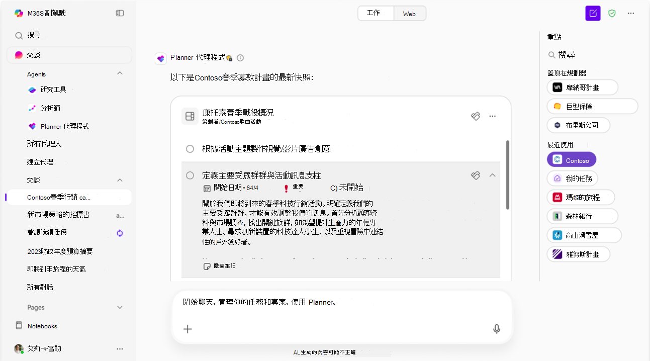Collapse the sidebar panel icon
Image resolution: width=650 pixels, height=361 pixels.
point(120,13)
